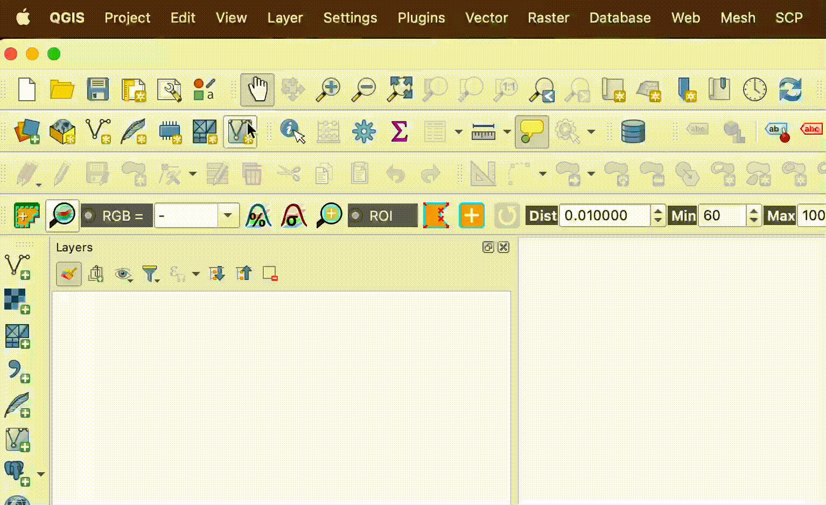
Task: Toggle the RGB display radio button
Action: click(x=89, y=216)
